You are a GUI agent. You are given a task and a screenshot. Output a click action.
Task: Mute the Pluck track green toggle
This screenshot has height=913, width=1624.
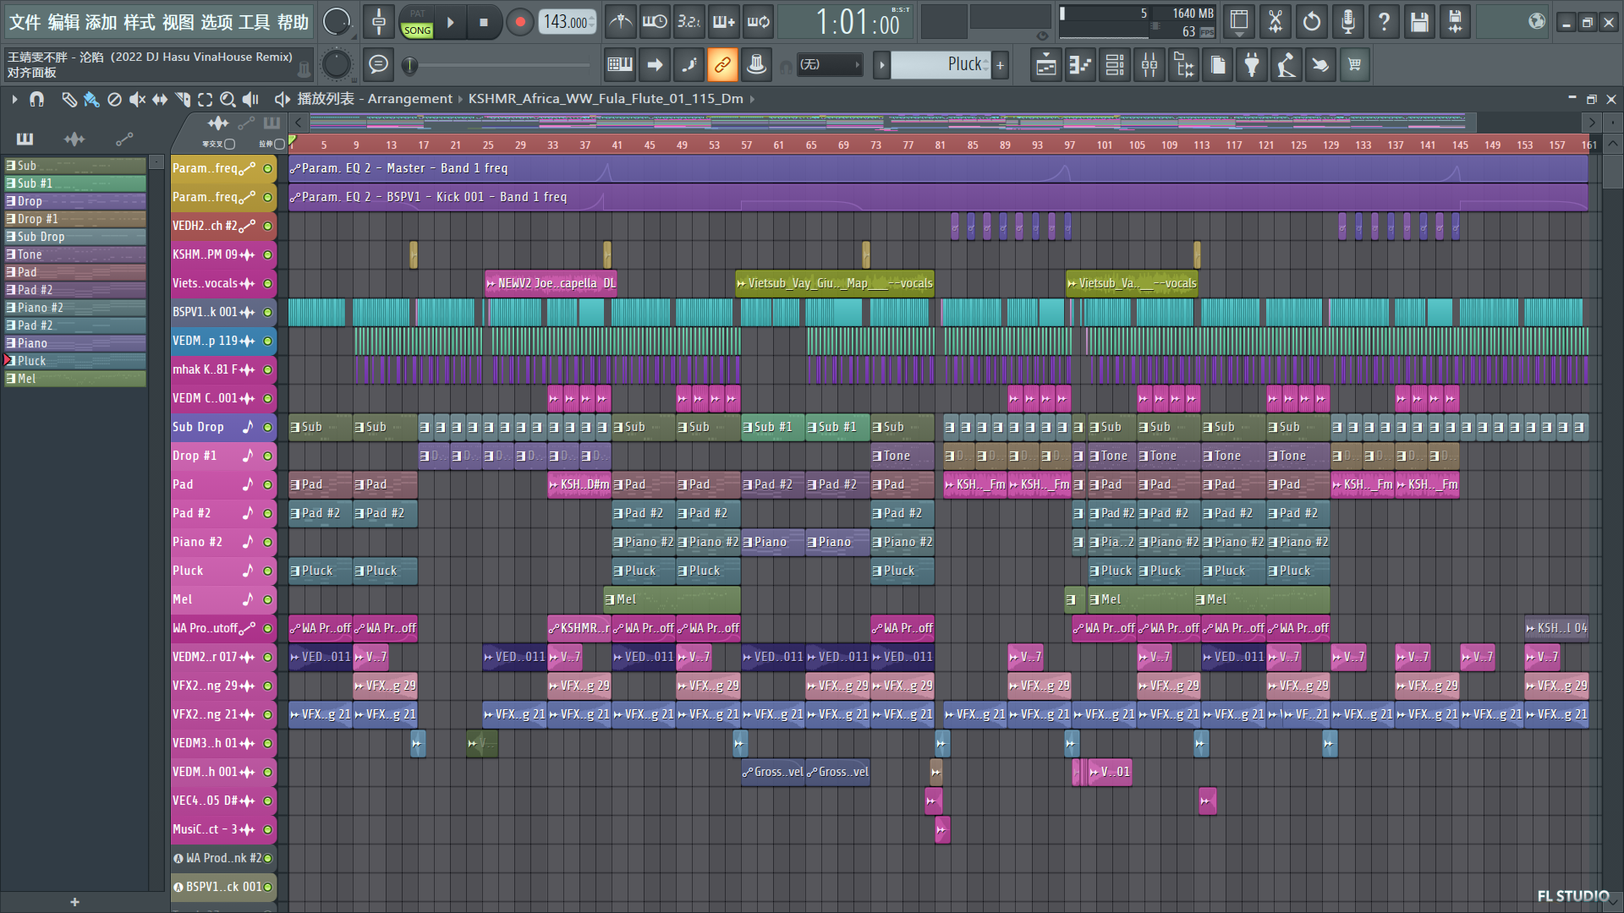click(x=268, y=571)
